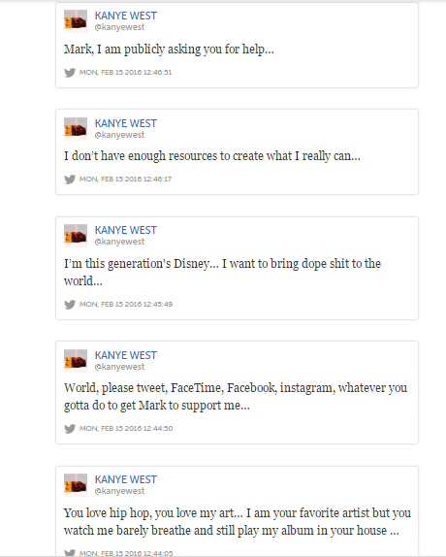The width and height of the screenshot is (446, 557).
Task: Open avatar on 'You love hip hop' tweet
Action: click(x=76, y=485)
